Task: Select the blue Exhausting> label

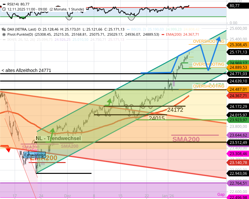Action: click(34, 155)
